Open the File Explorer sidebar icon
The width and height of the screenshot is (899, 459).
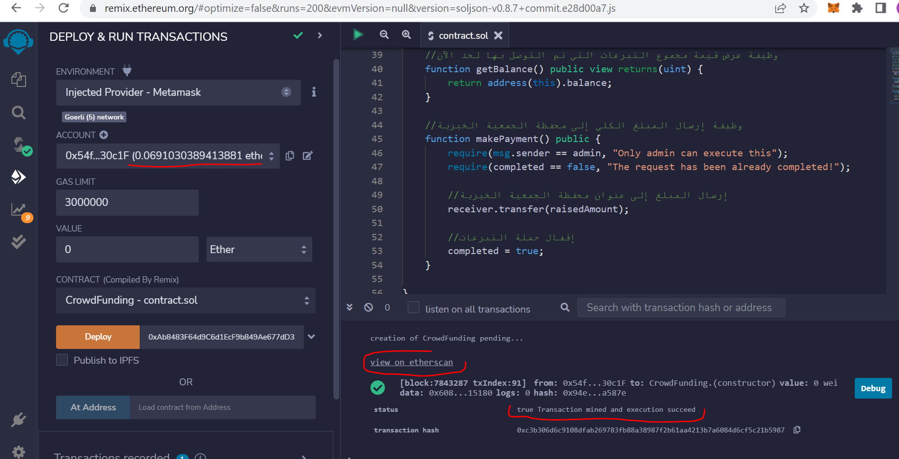click(18, 80)
